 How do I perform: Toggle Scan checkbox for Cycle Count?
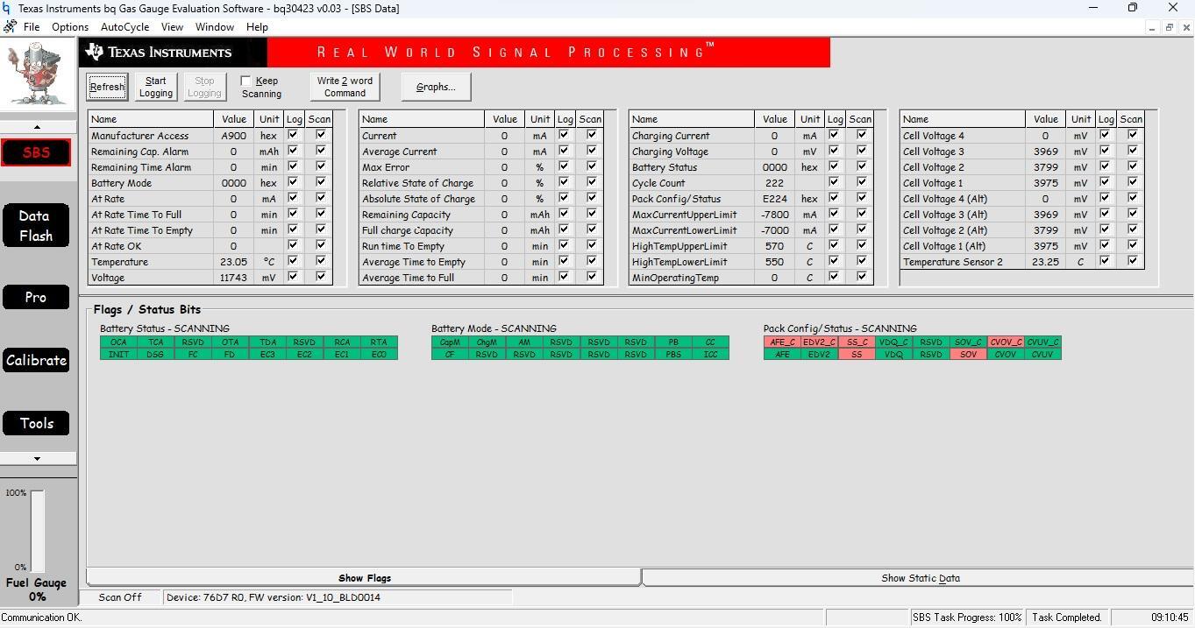(x=862, y=182)
